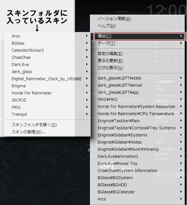The image size is (187, 205).
Task: Open the バージョン情報(A) menu entry
Action: pos(138,19)
